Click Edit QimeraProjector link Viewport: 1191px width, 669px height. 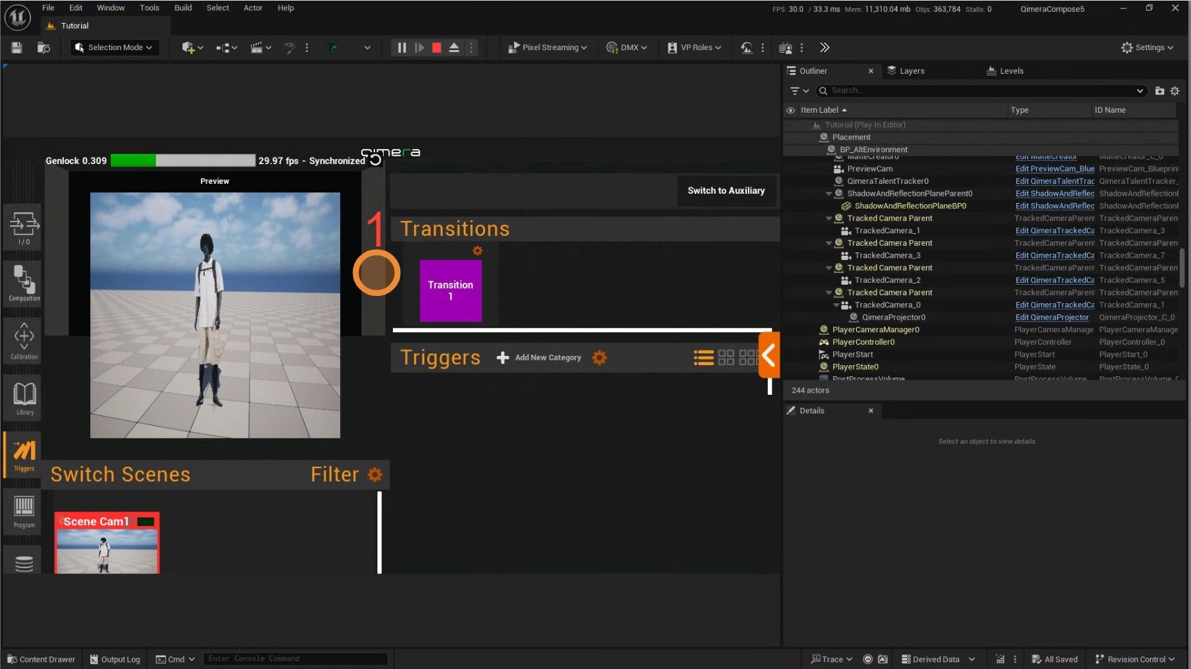pyautogui.click(x=1051, y=318)
